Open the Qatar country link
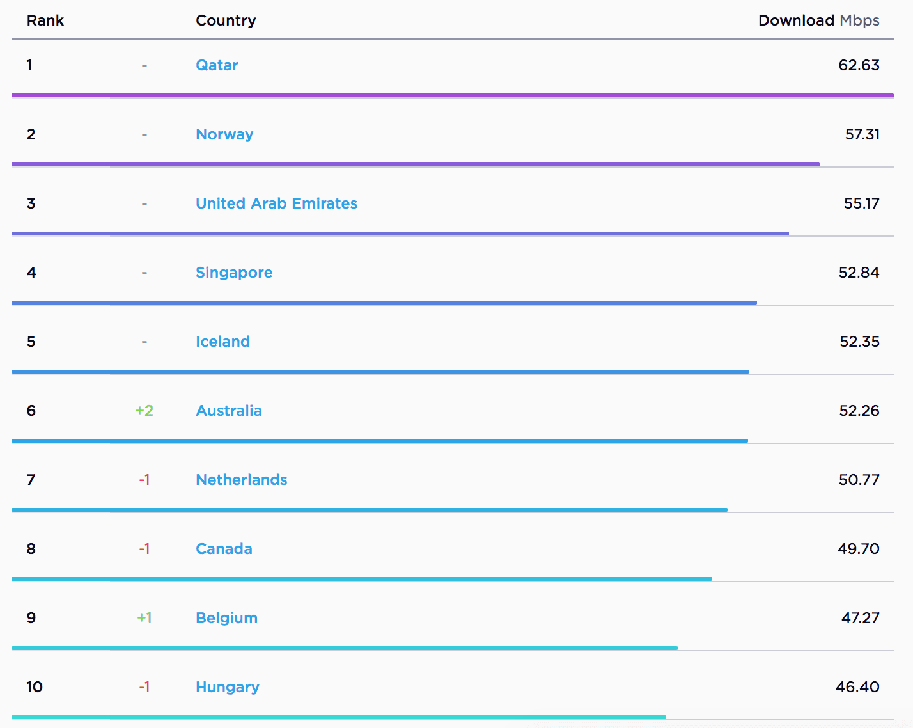 (217, 65)
